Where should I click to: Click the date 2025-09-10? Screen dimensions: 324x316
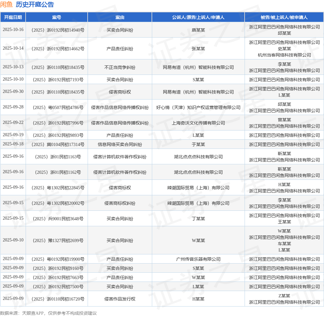(x=13, y=240)
